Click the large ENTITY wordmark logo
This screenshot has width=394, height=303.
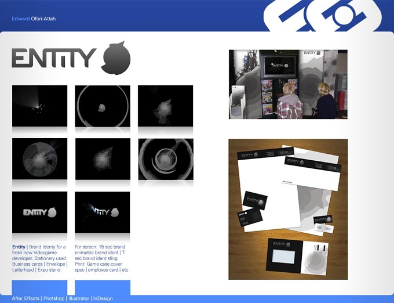click(x=54, y=57)
